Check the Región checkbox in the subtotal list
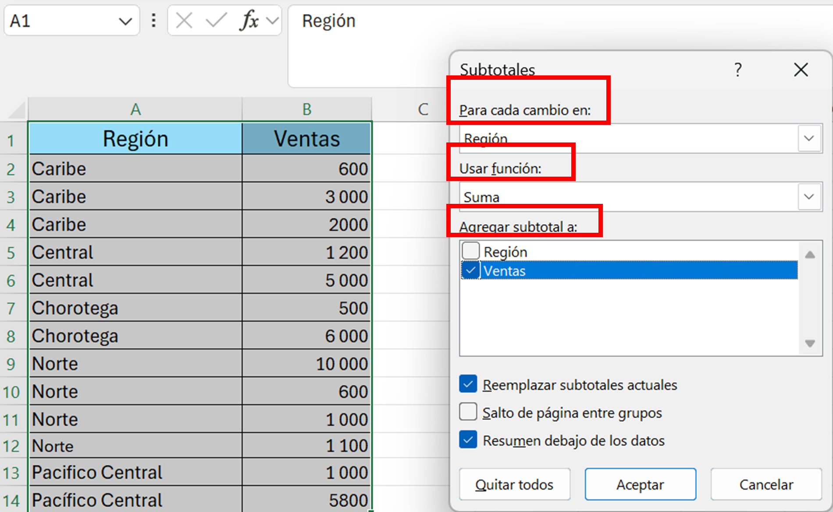Image resolution: width=833 pixels, height=512 pixels. tap(471, 251)
